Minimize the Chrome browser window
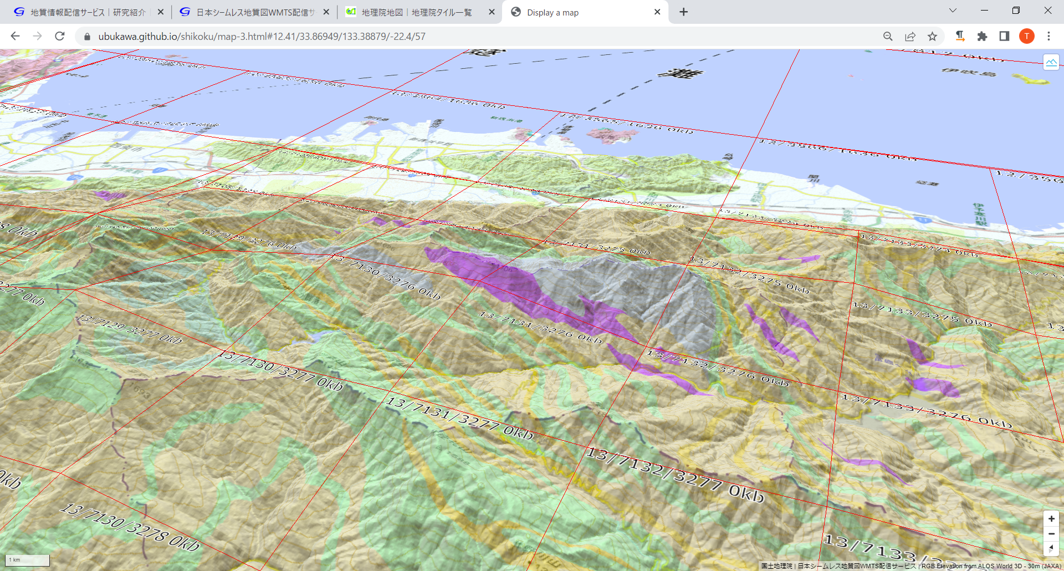1064x571 pixels. tap(984, 11)
